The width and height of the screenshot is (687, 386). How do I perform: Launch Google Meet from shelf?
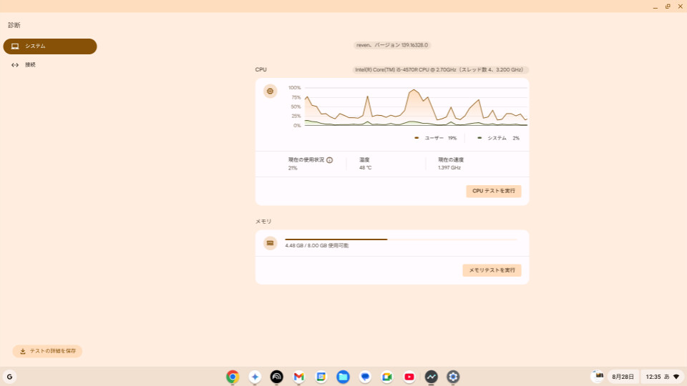[387, 377]
